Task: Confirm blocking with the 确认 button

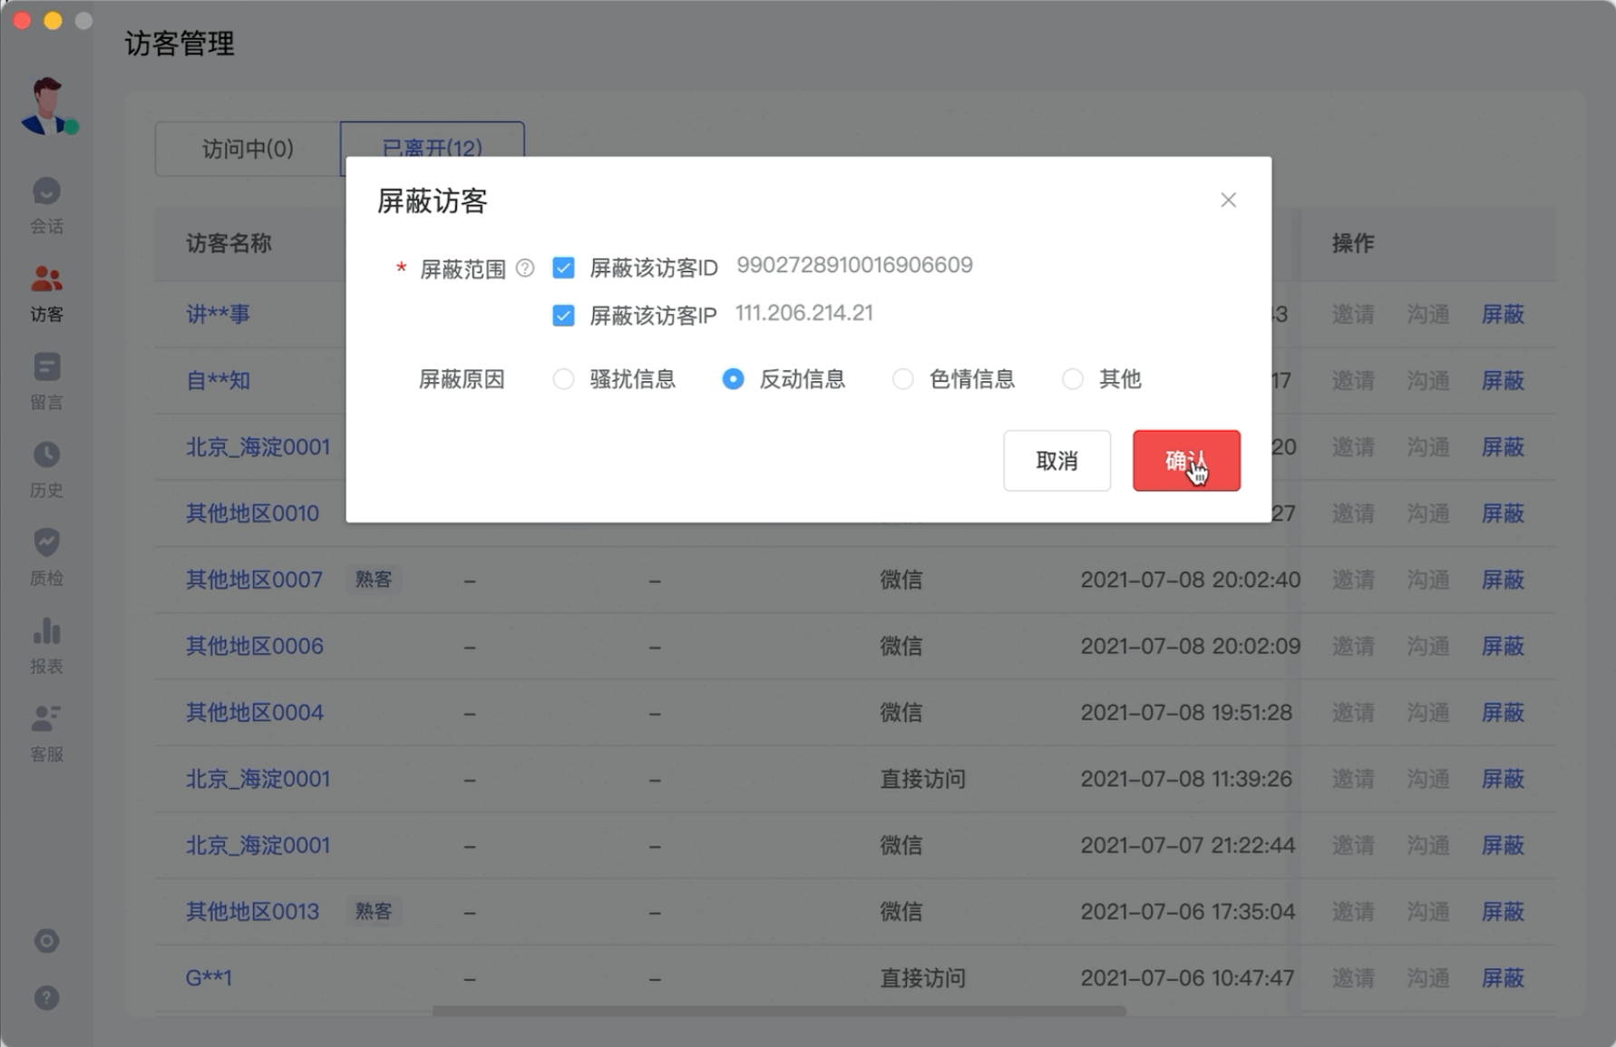Action: tap(1186, 461)
